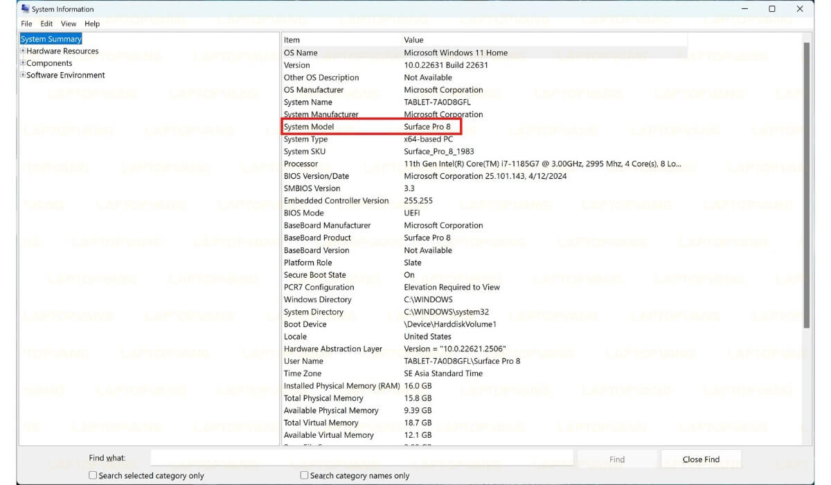Click the System Information app icon in title bar
Screen dimensions: 831x485
click(x=26, y=9)
